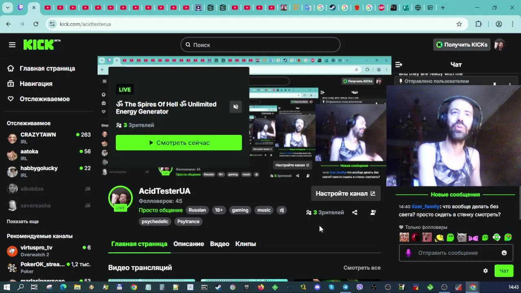Open the browser extensions puzzle icon
This screenshot has height=293, width=521.
tap(479, 24)
